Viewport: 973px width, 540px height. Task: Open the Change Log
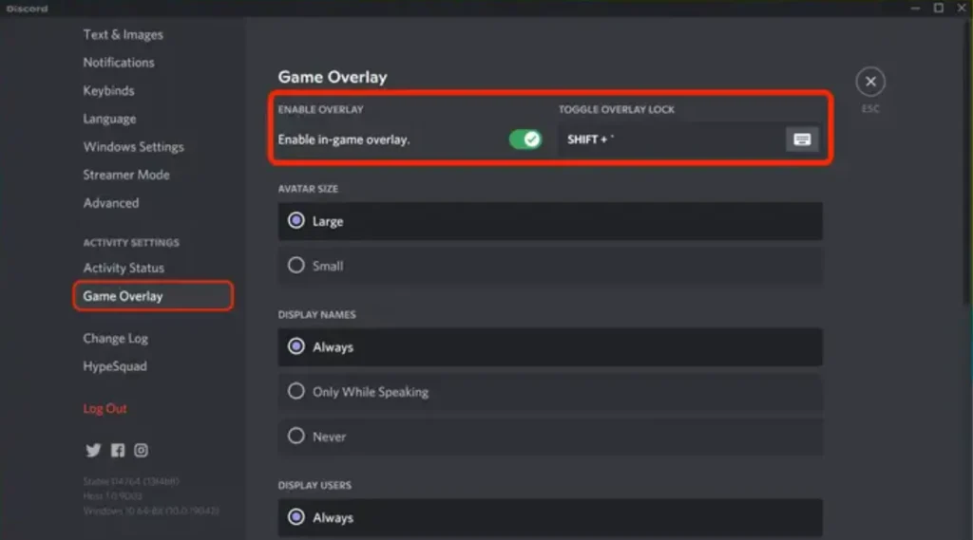[115, 339]
